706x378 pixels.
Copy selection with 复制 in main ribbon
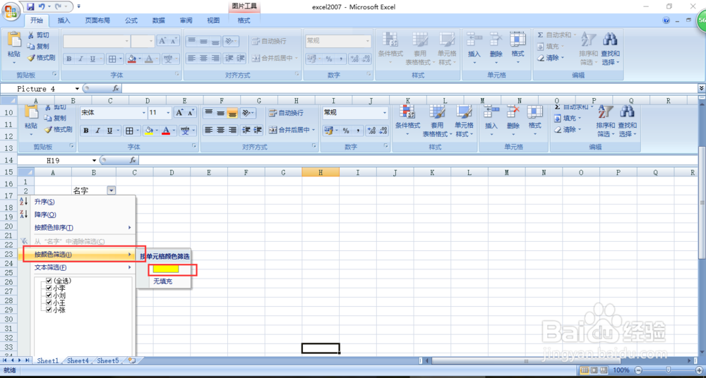click(38, 47)
